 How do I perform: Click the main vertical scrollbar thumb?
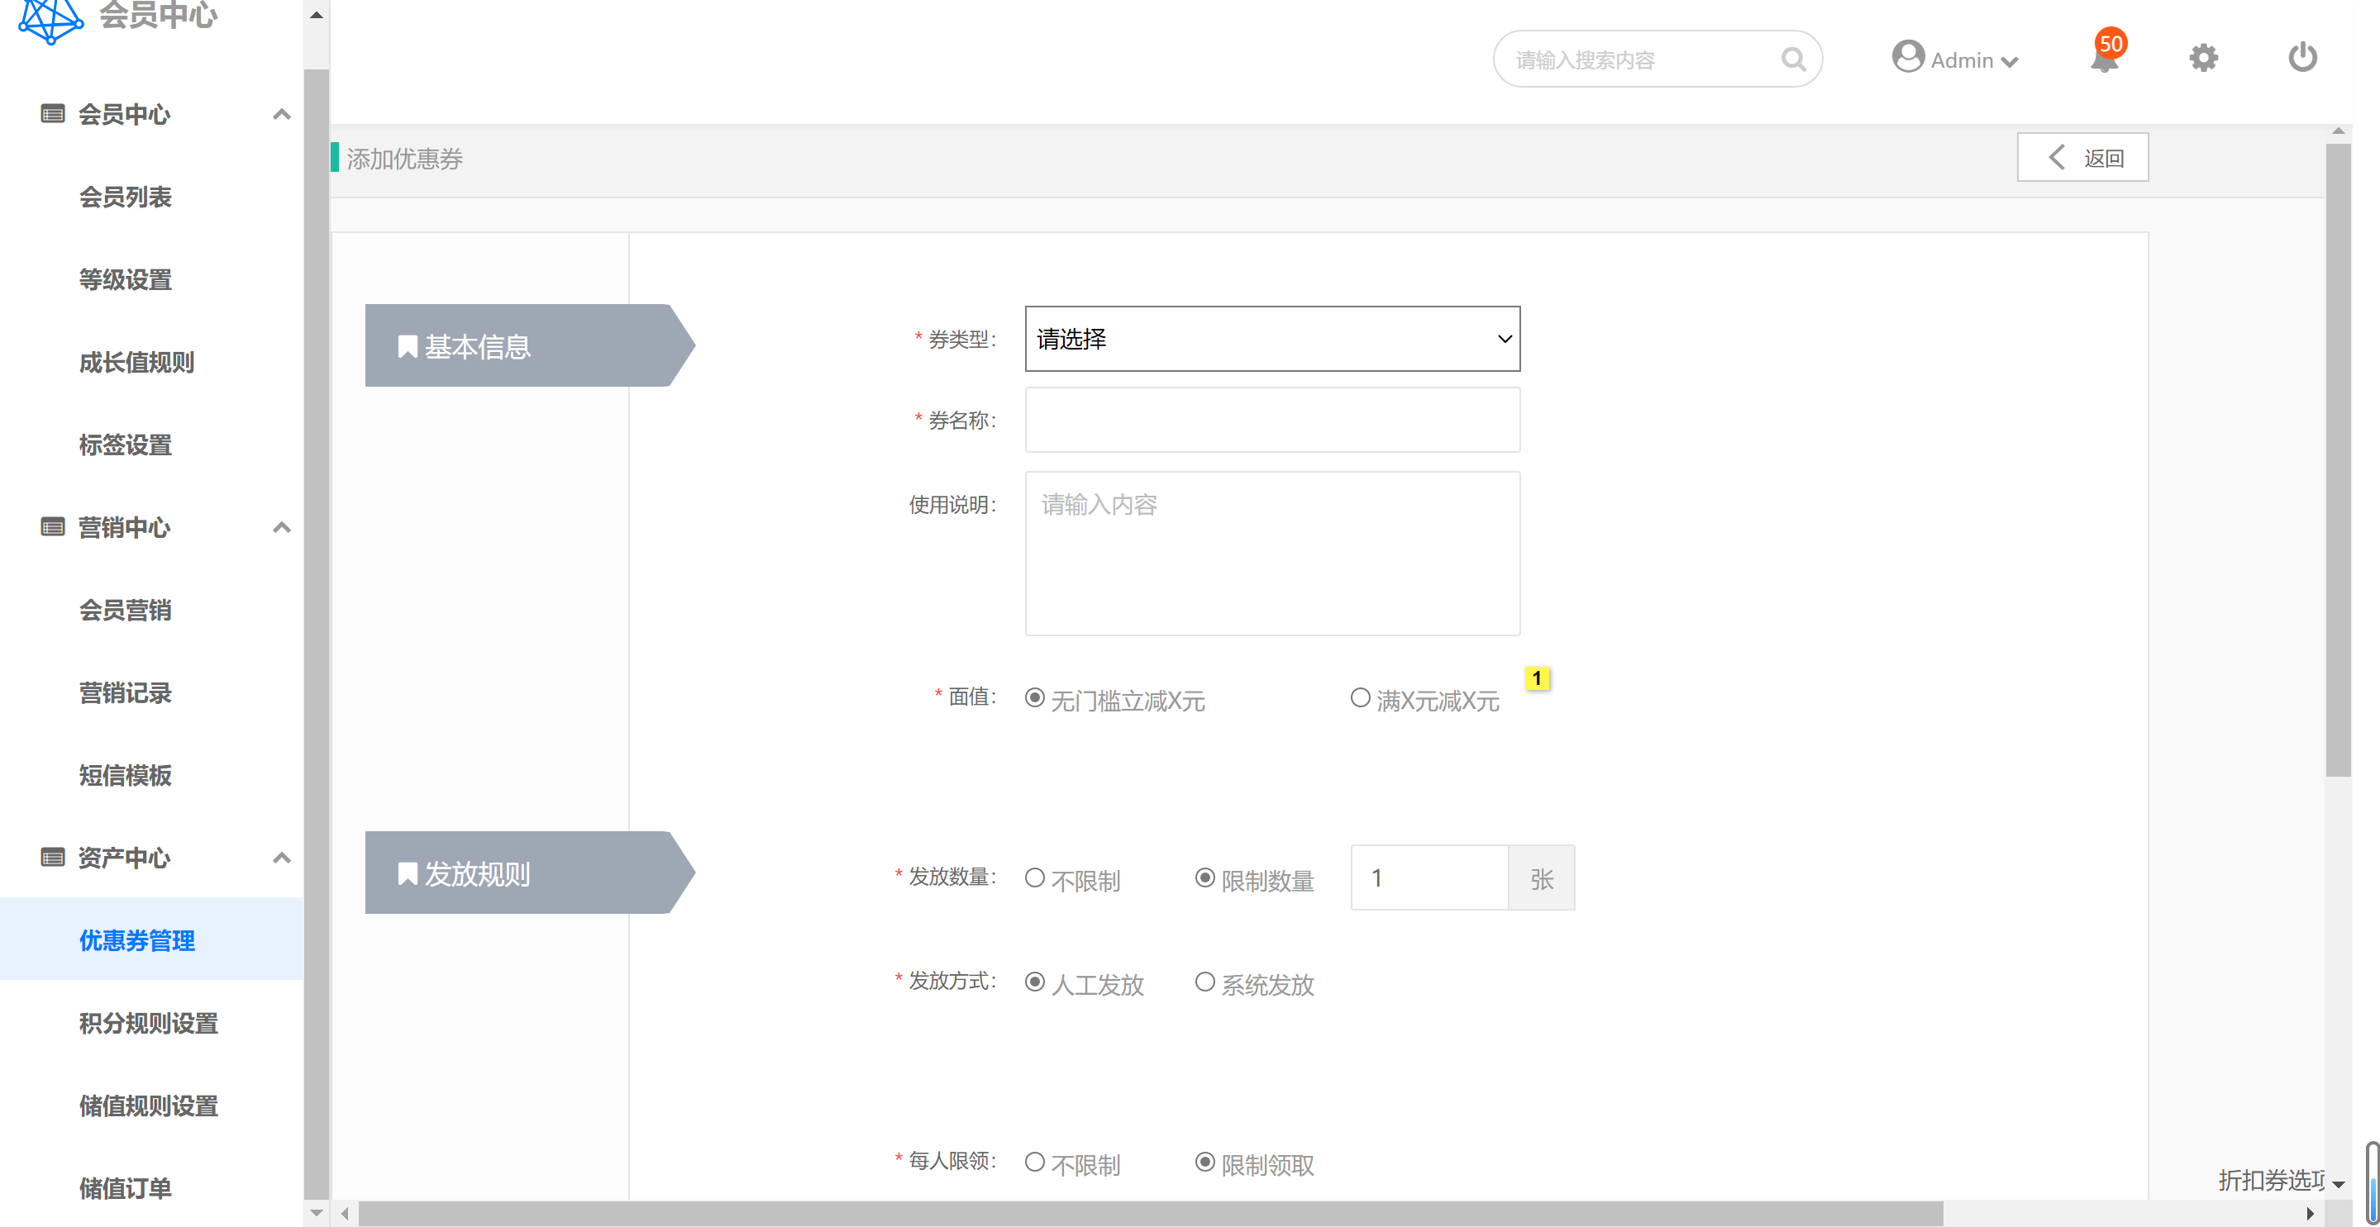tap(2338, 459)
